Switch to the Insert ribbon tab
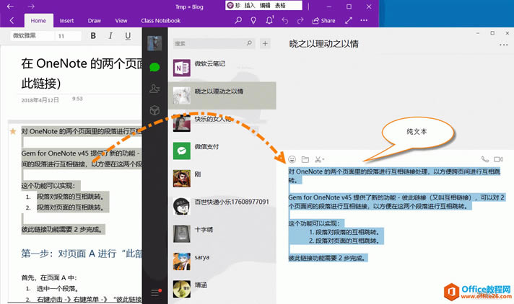The height and width of the screenshot is (304, 514). (66, 21)
